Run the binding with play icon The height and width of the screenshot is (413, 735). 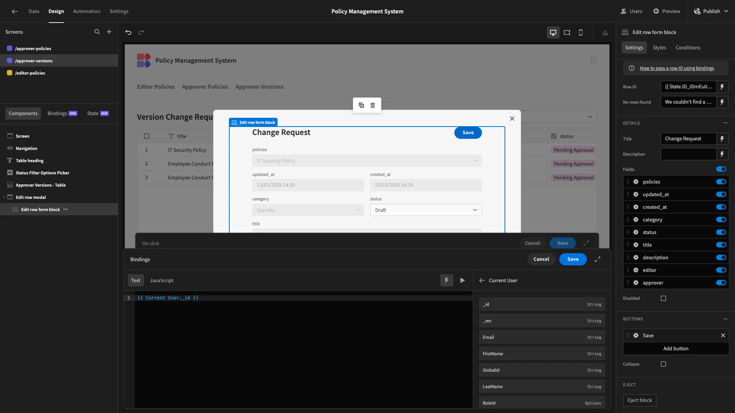pos(462,280)
